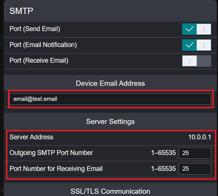Click the Server Address label

[31, 137]
